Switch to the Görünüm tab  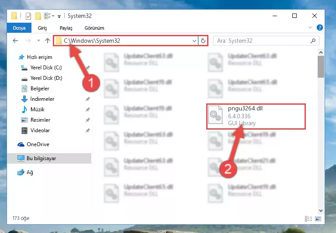(94, 28)
